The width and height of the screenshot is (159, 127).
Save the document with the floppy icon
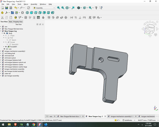[11, 8]
